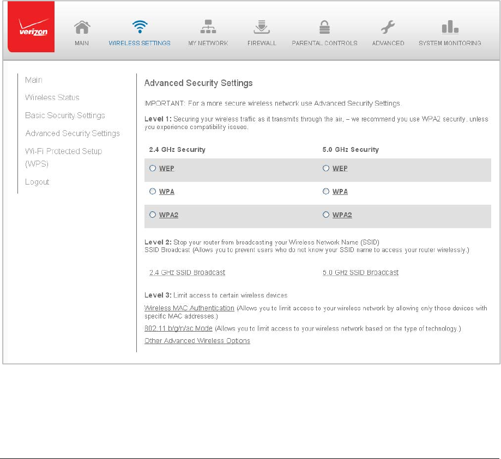The height and width of the screenshot is (459, 501).
Task: Select the WIRELESS SETTINGS tab label
Action: point(140,43)
